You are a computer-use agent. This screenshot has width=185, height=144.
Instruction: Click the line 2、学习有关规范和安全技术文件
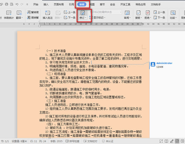pos(68,62)
